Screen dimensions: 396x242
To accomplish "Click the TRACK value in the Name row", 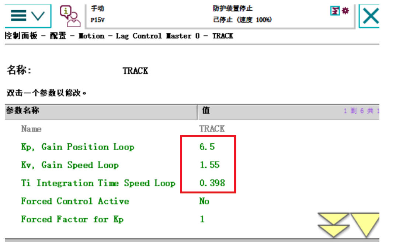I will click(x=212, y=129).
